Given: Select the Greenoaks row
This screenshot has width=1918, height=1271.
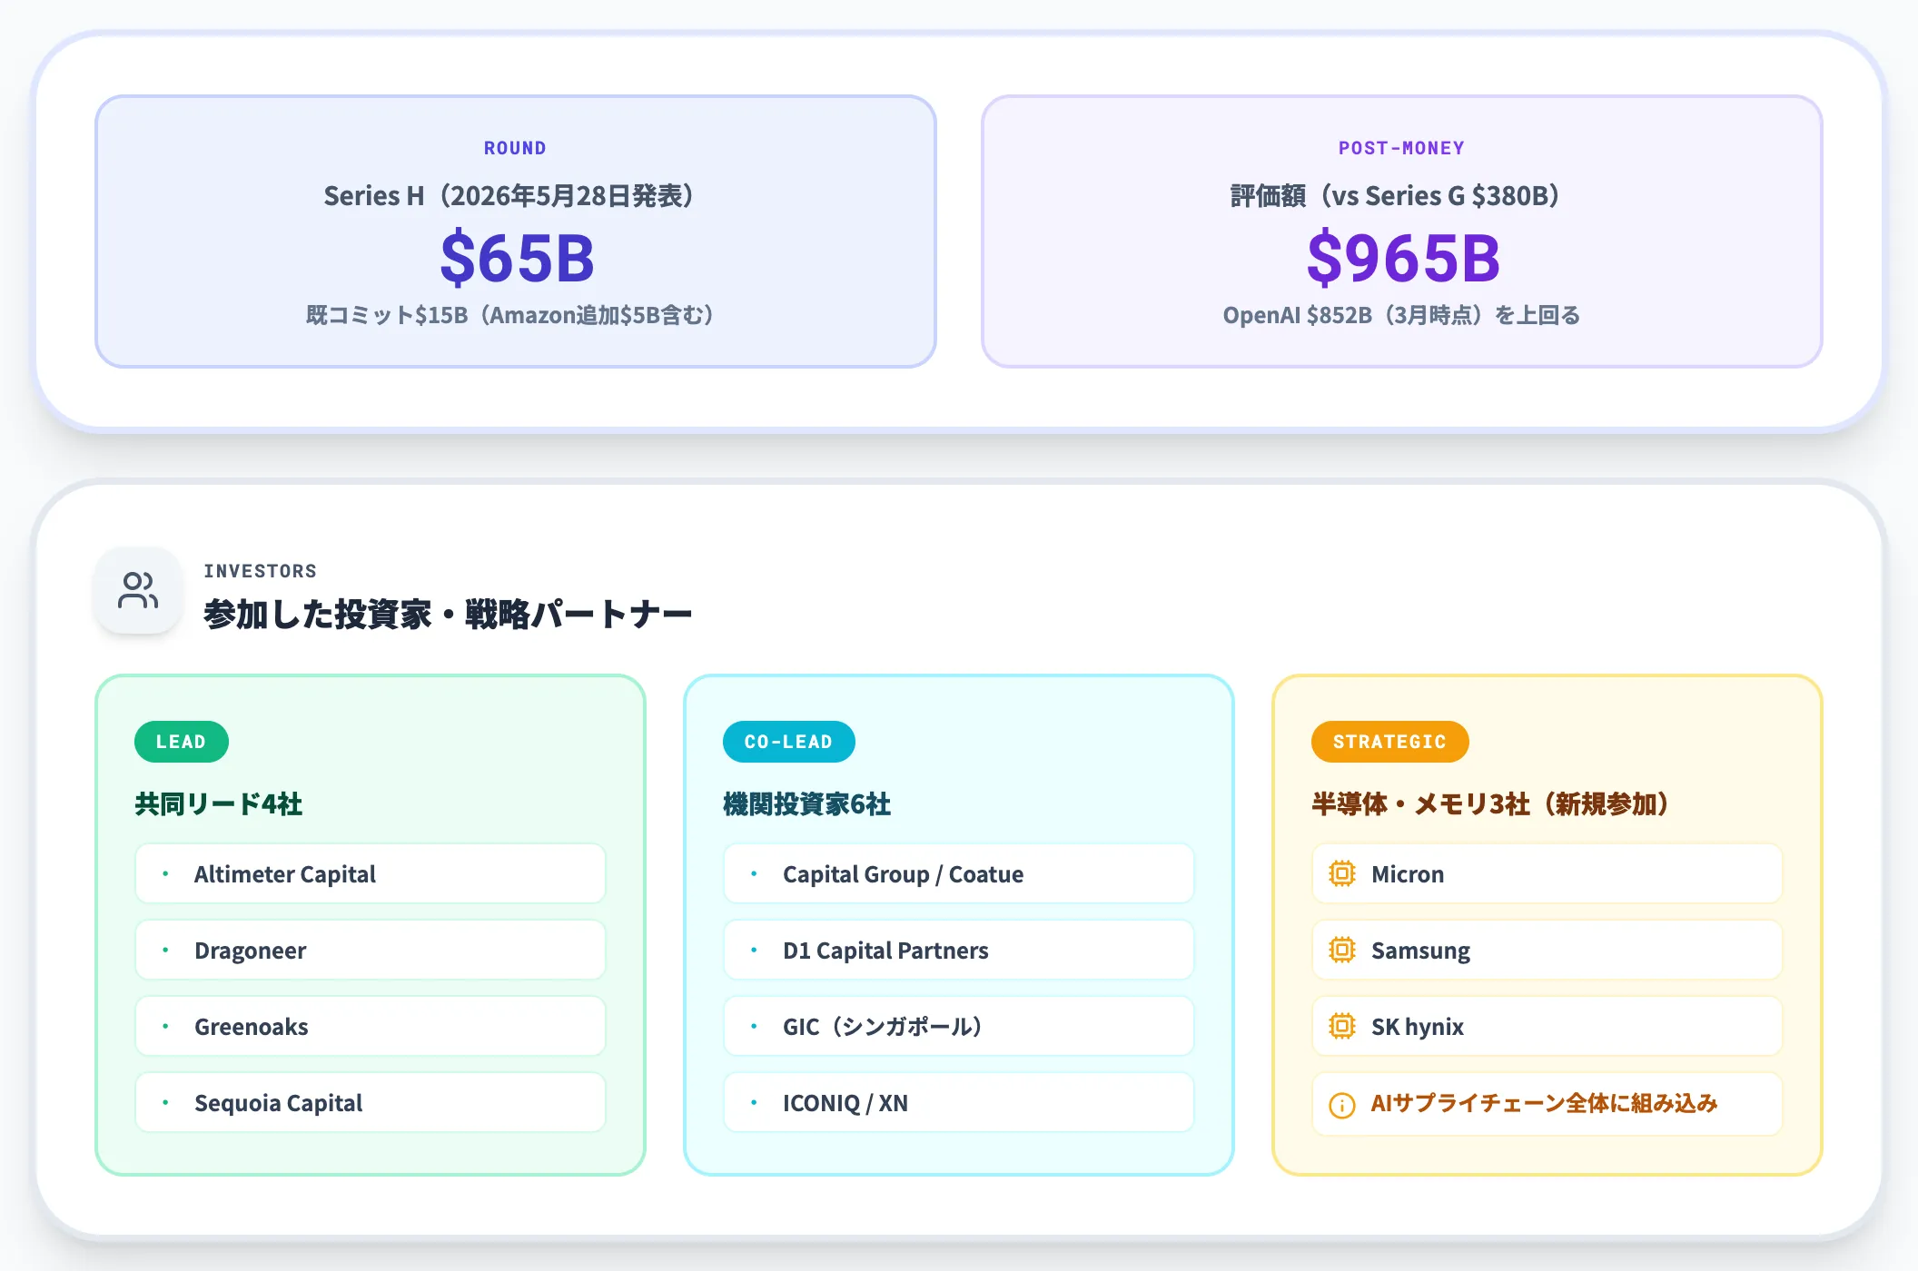Looking at the screenshot, I should 371,1026.
